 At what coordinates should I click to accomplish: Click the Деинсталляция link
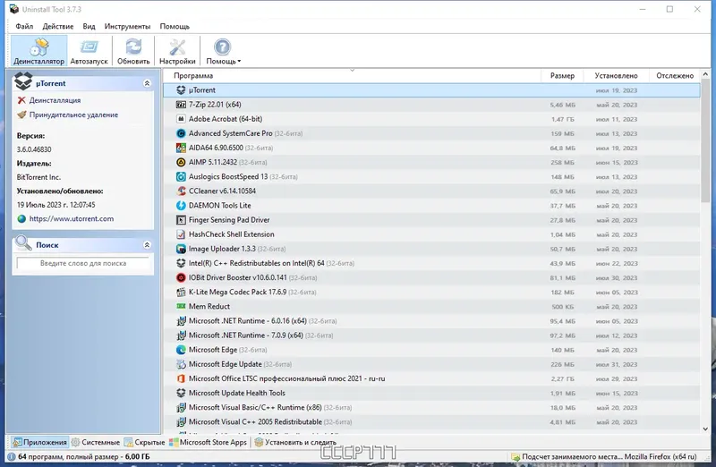point(55,100)
